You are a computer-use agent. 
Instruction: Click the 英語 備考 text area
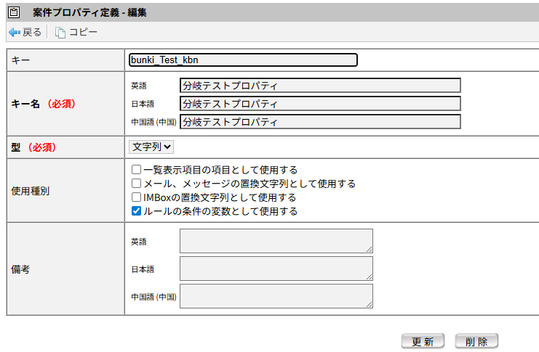pos(276,241)
